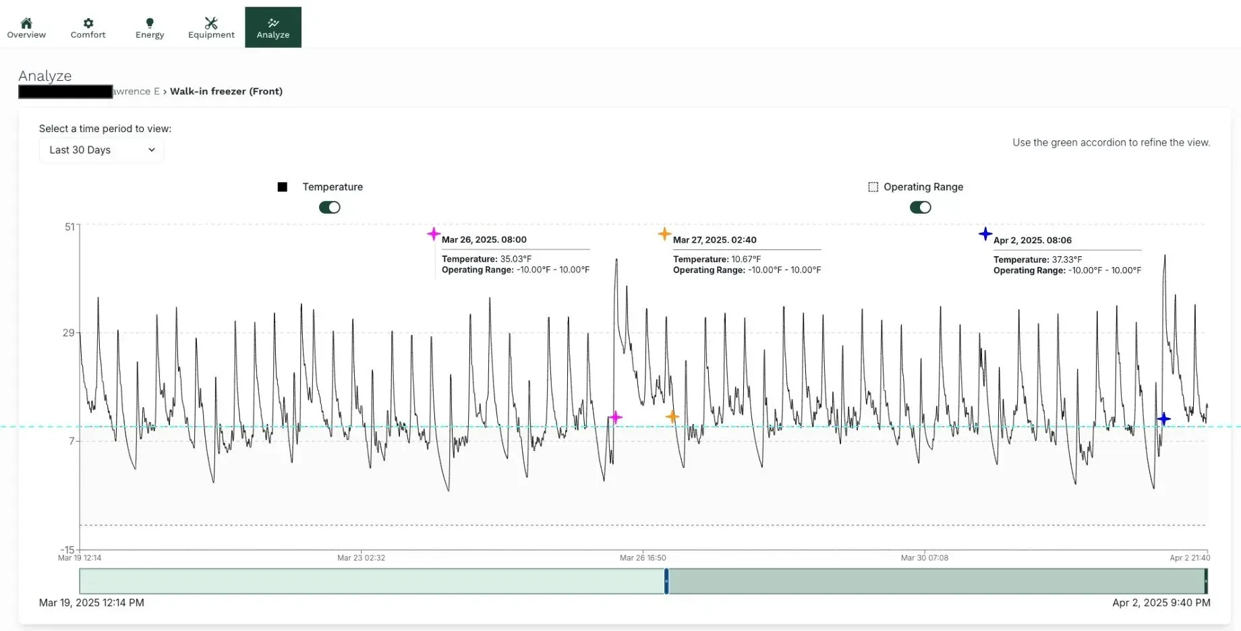Click the black Temperature legend swatch
This screenshot has width=1241, height=631.
(x=283, y=187)
